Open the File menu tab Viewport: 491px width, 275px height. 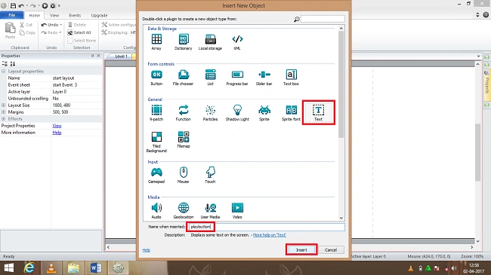pos(12,15)
